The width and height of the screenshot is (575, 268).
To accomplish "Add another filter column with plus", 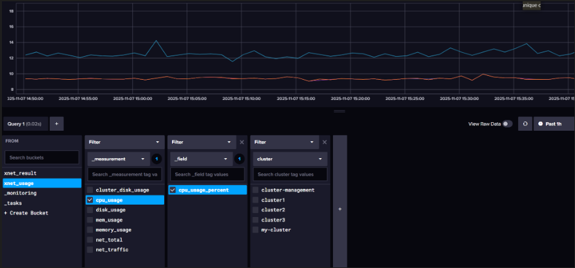I will coord(340,209).
